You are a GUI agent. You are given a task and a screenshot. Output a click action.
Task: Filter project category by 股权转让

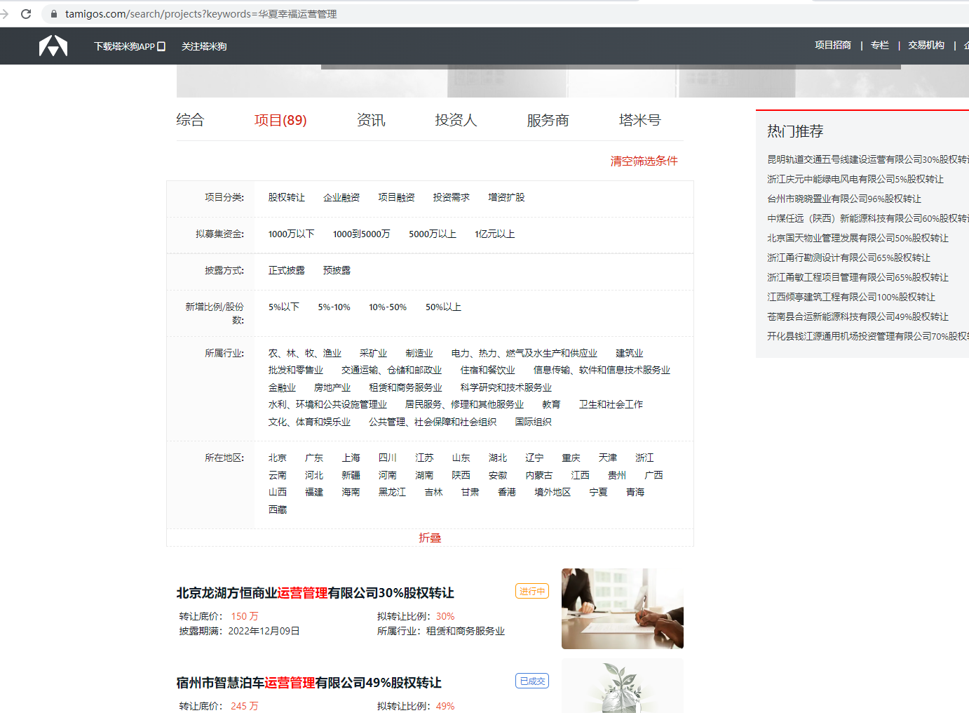coord(287,197)
